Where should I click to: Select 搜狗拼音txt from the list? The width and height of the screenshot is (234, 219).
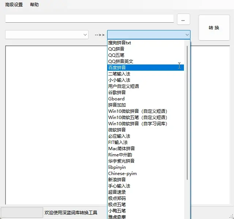tap(120, 43)
